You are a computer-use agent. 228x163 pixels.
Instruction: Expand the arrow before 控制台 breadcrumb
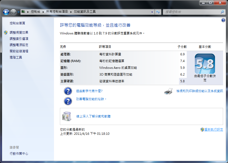(28, 12)
